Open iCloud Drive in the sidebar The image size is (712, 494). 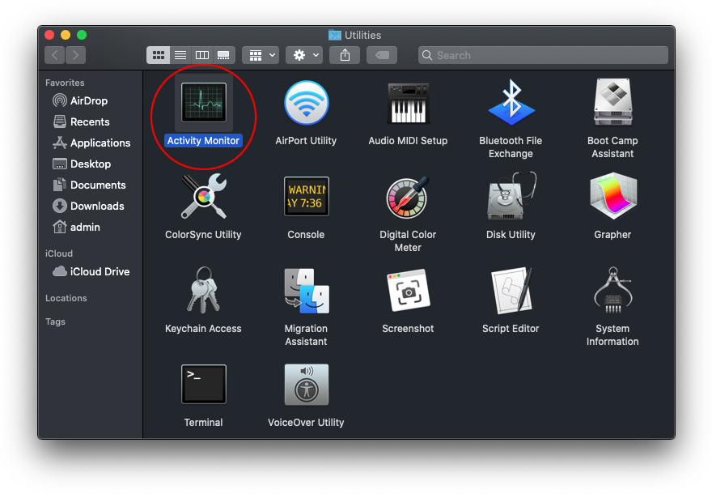point(91,271)
